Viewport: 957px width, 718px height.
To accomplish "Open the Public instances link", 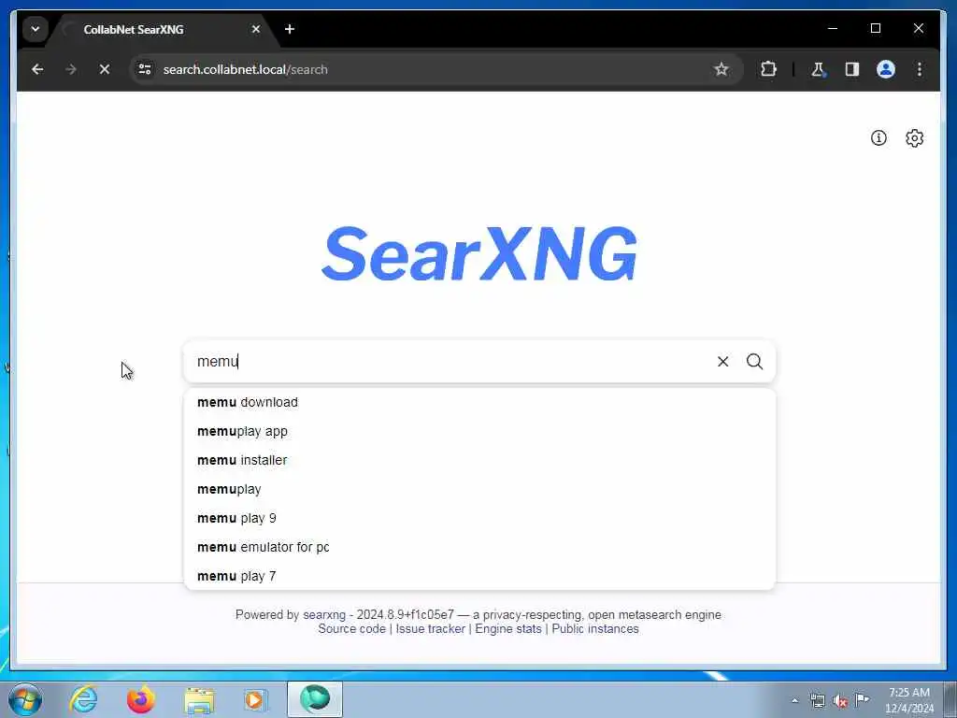I will (595, 629).
